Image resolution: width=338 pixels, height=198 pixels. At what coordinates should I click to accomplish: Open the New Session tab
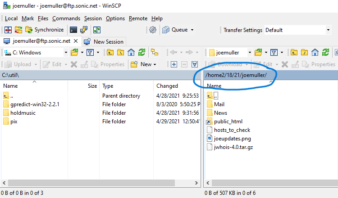(x=104, y=41)
